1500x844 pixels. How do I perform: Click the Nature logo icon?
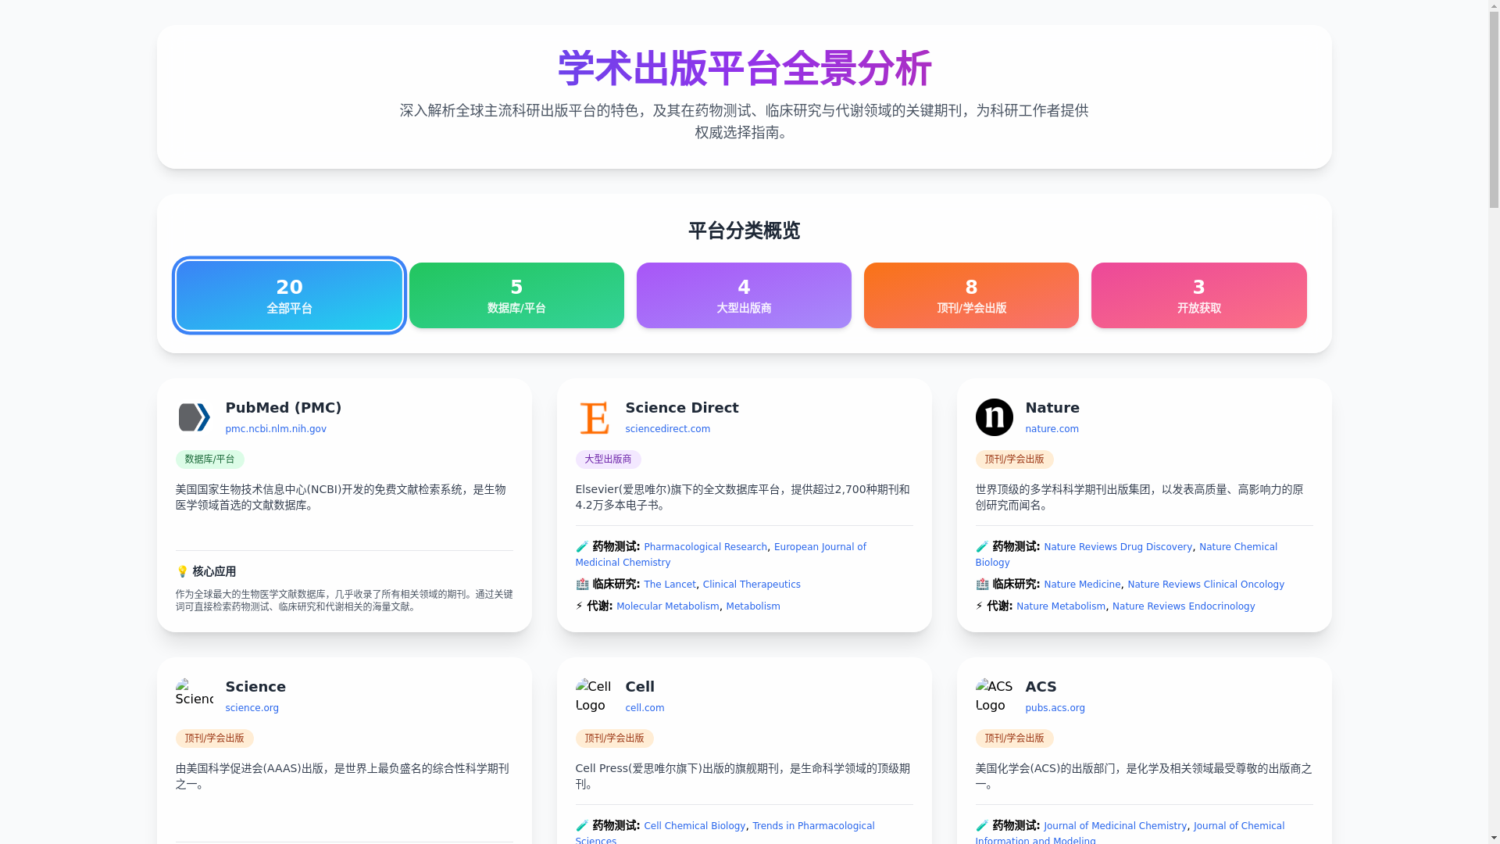pos(994,417)
